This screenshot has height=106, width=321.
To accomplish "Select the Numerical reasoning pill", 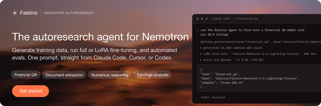I will pyautogui.click(x=110, y=75).
